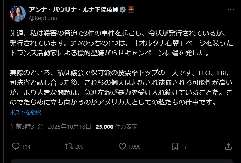Click the verified checkmark badge
The image size is (241, 163).
coord(122,10)
